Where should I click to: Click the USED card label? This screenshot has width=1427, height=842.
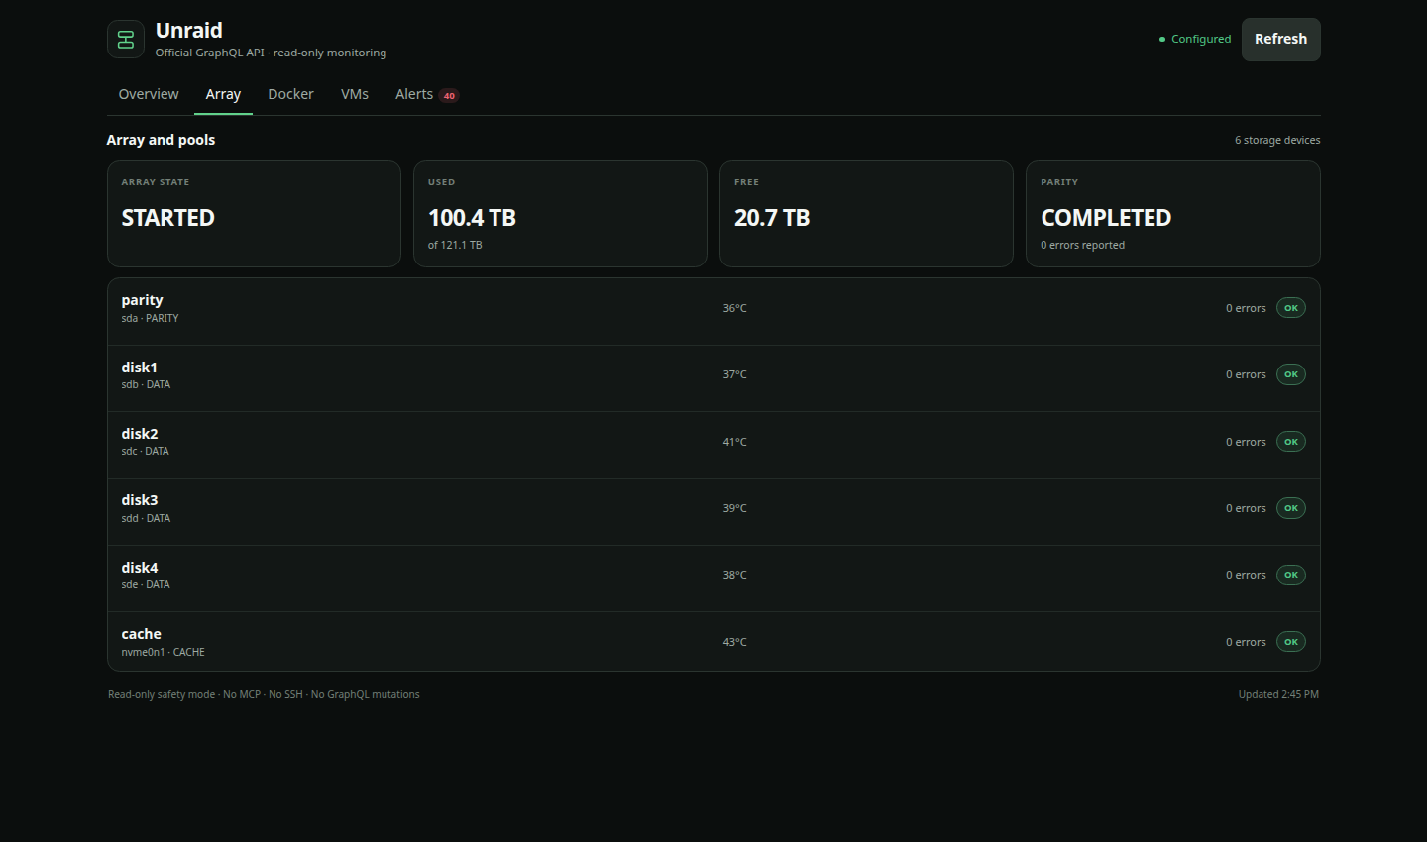point(441,182)
